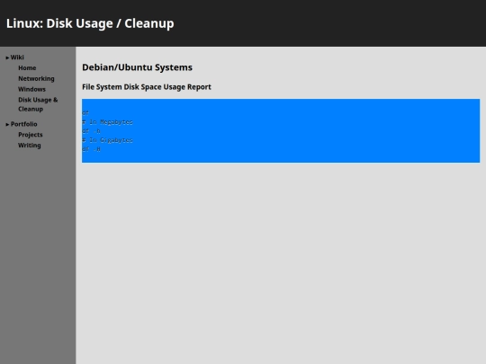Click the Debian/Ubuntu Systems heading

point(137,67)
